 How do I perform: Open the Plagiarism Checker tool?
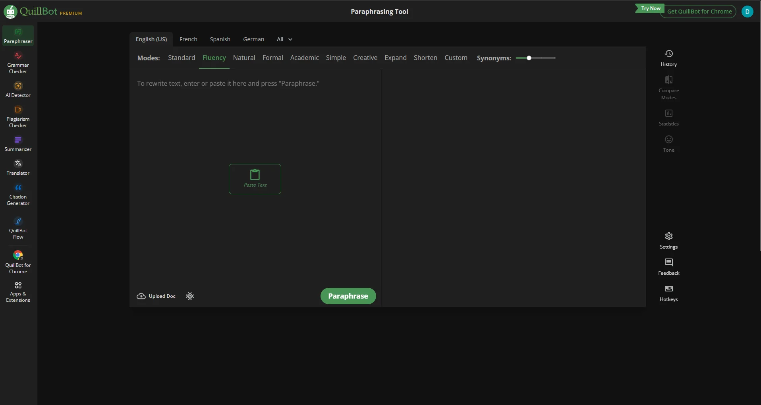pyautogui.click(x=18, y=117)
